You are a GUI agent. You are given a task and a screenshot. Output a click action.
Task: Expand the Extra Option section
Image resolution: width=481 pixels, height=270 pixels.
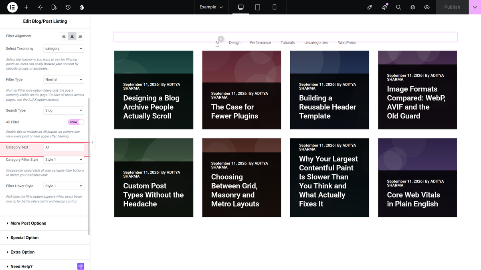pyautogui.click(x=45, y=252)
